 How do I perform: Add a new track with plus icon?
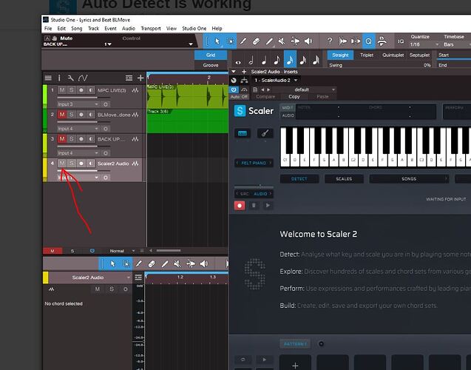coord(140,78)
